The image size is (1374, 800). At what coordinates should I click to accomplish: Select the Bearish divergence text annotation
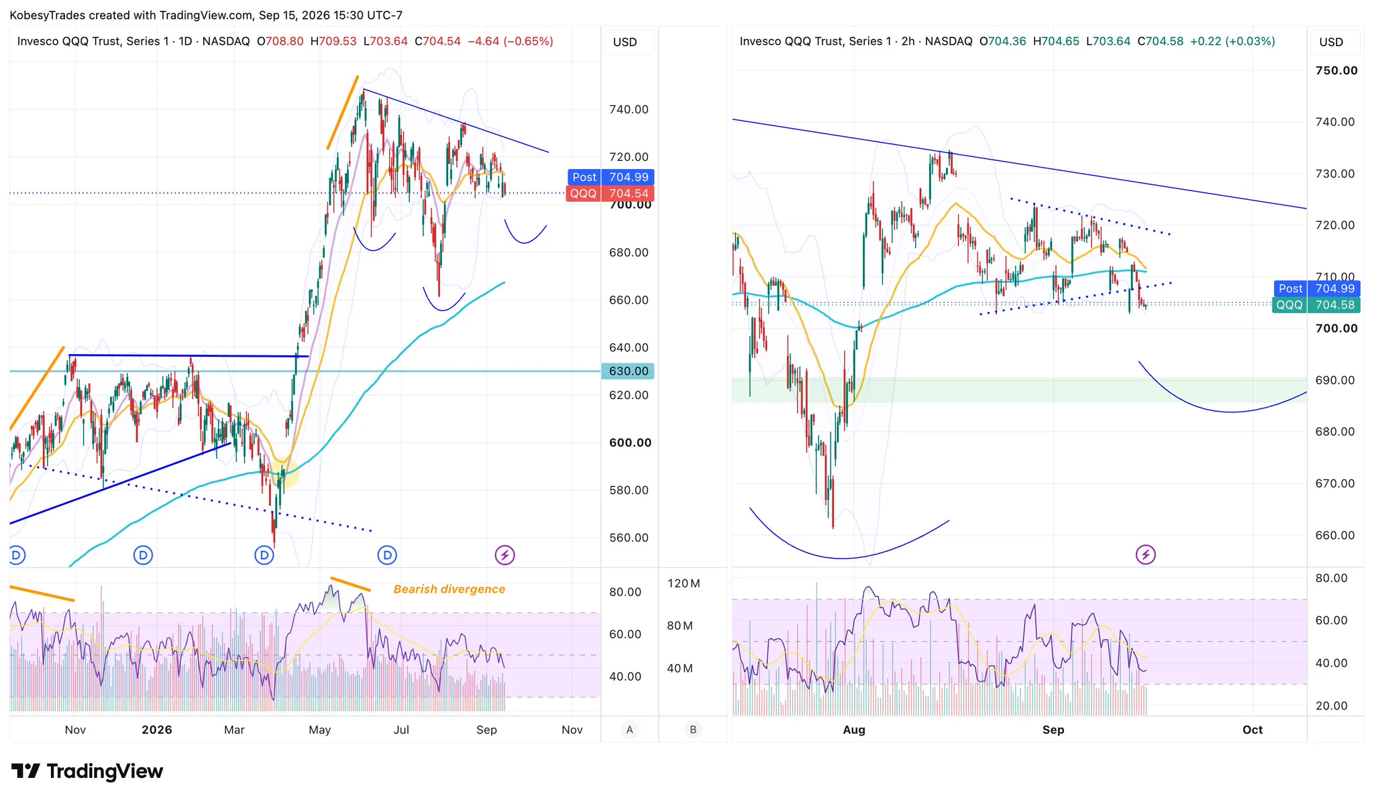coord(450,589)
